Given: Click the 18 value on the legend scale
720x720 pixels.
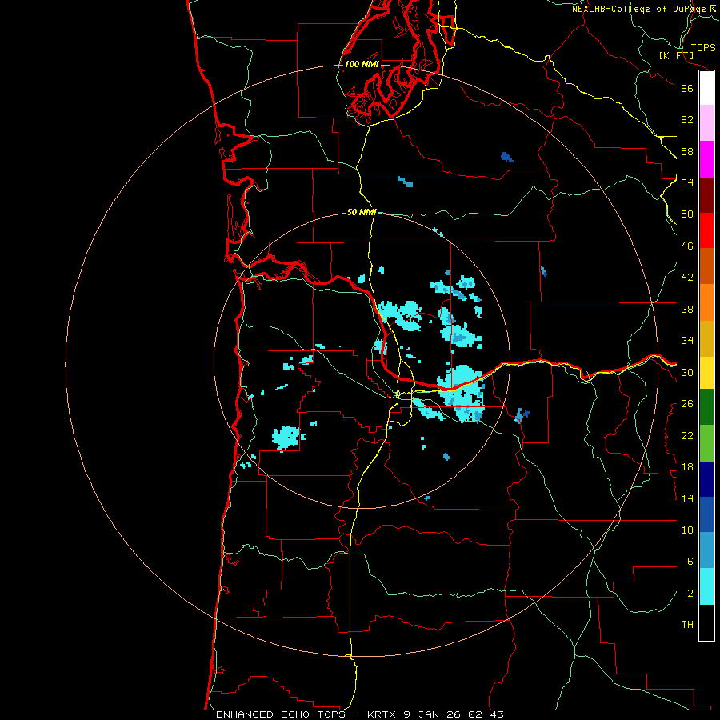Looking at the screenshot, I should pos(687,467).
